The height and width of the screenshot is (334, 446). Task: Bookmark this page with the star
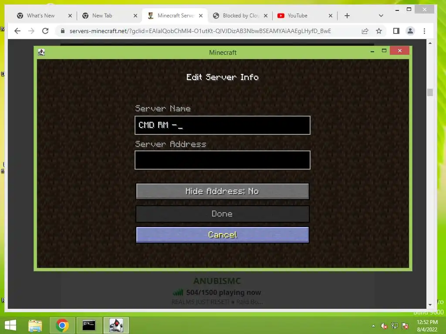379,31
